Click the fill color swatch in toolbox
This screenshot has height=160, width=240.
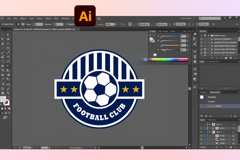pyautogui.click(x=3, y=99)
